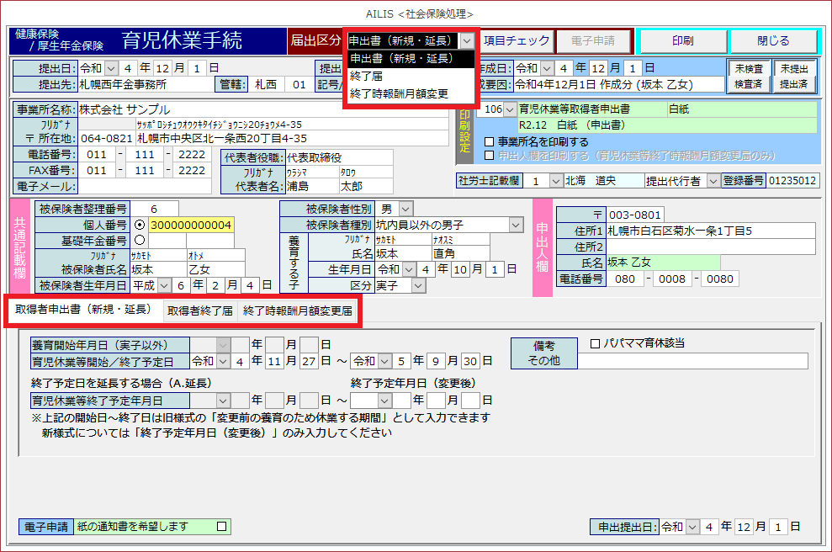Click the 閉じる (close) button
832x552 pixels.
tap(773, 41)
